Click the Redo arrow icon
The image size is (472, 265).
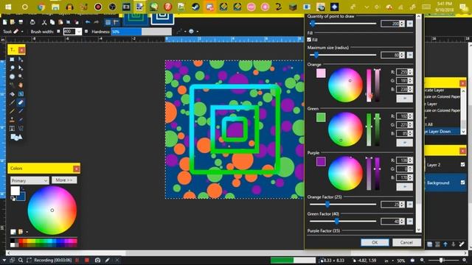(x=97, y=22)
